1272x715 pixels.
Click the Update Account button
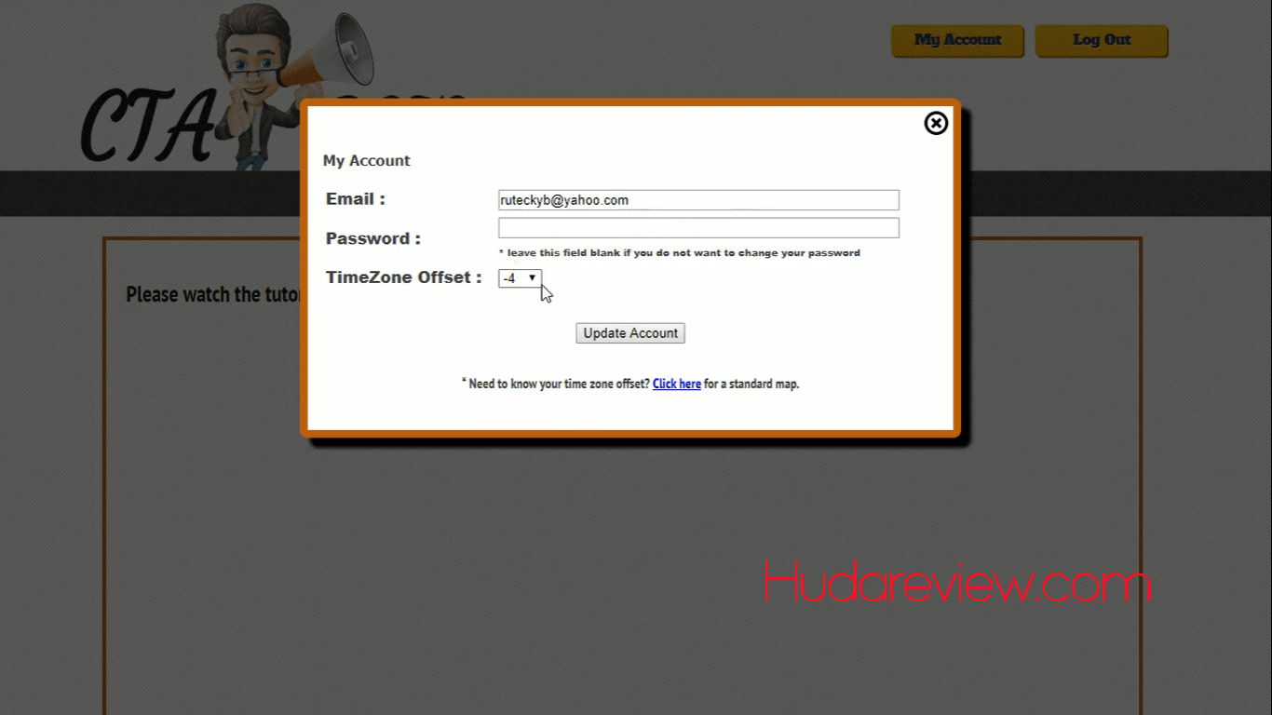point(630,333)
